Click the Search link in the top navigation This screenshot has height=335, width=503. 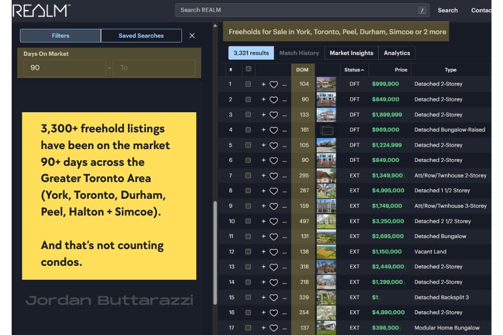(448, 10)
